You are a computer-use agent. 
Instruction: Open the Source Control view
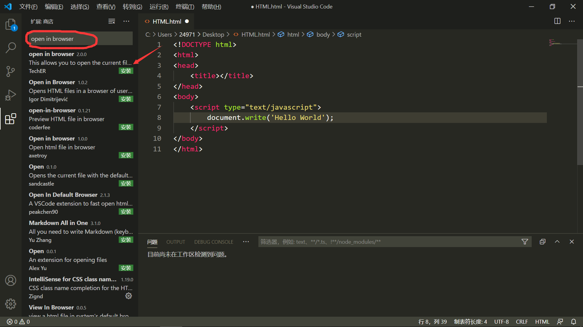[11, 71]
